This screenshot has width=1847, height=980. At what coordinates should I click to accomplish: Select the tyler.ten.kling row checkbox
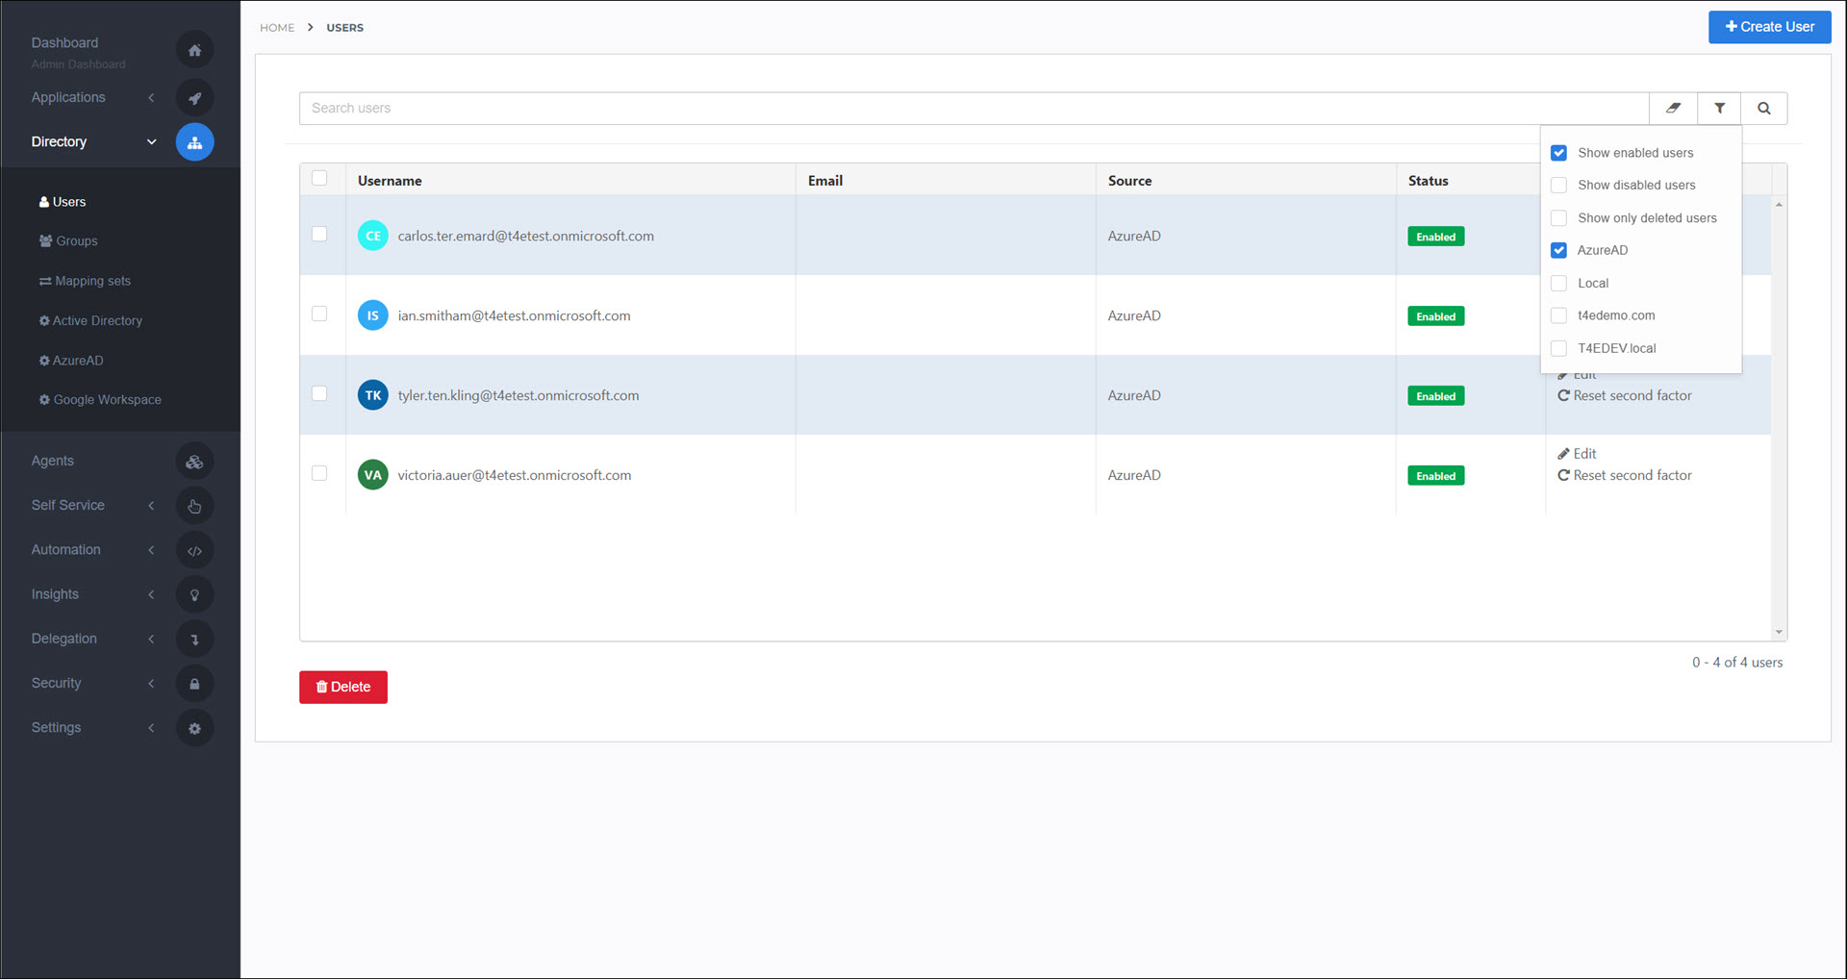point(319,393)
